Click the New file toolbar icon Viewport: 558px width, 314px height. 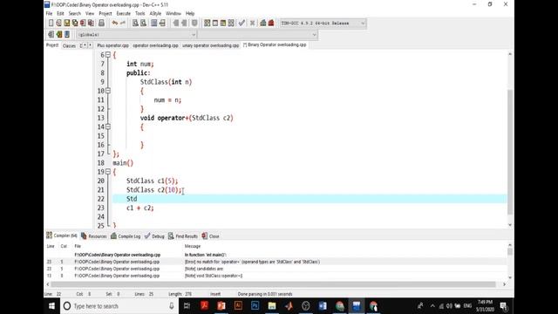51,24
